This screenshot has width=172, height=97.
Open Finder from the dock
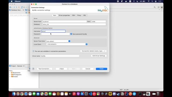(x=14, y=94)
